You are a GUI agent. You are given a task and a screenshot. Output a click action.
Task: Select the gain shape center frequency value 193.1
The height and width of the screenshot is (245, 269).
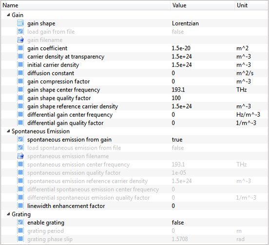pyautogui.click(x=178, y=90)
